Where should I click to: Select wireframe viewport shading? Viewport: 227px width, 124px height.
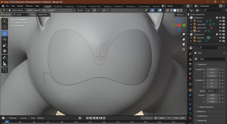[172, 10]
